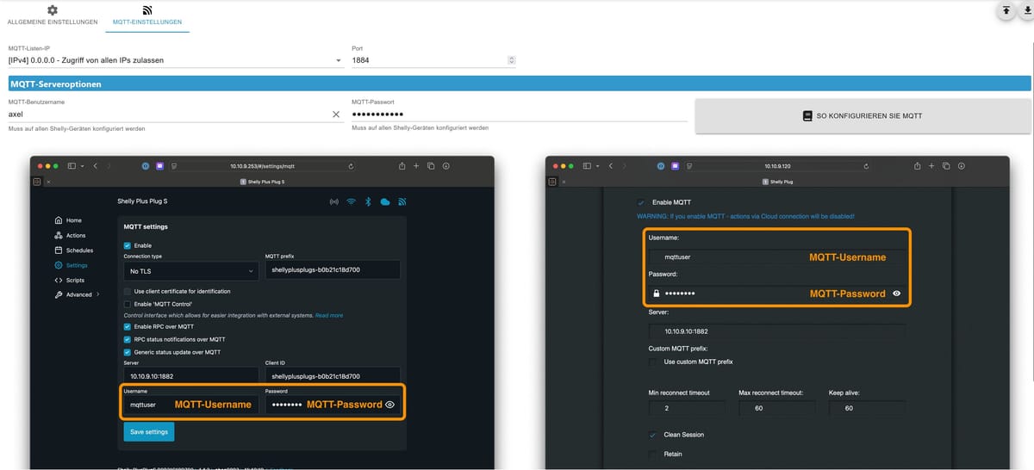Screen dimensions: 1034x470
Task: Click the Server field in Shelly Plus Plug S
Action: click(x=190, y=376)
